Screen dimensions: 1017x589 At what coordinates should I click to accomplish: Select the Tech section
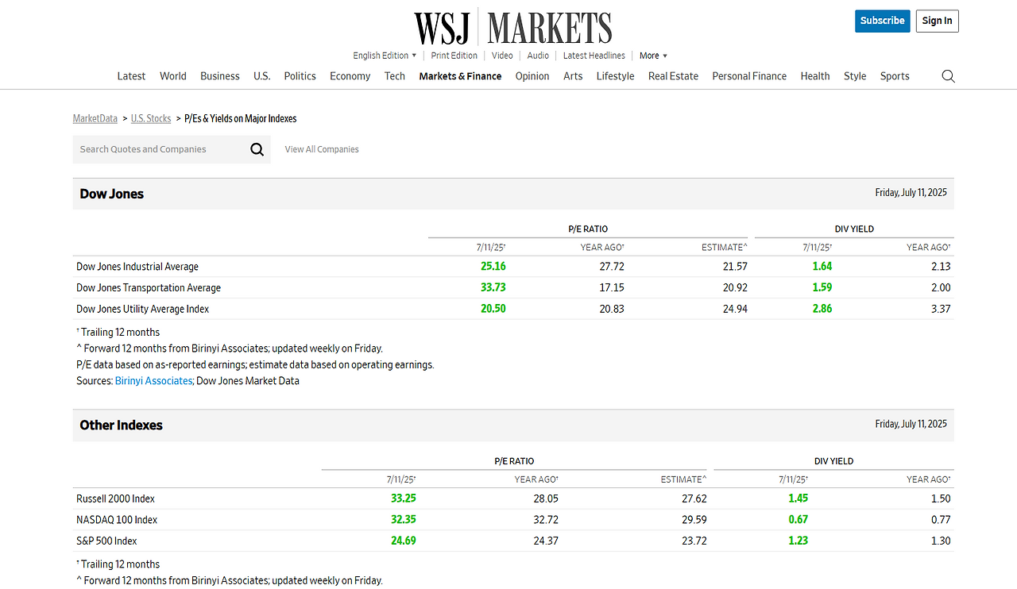coord(395,76)
